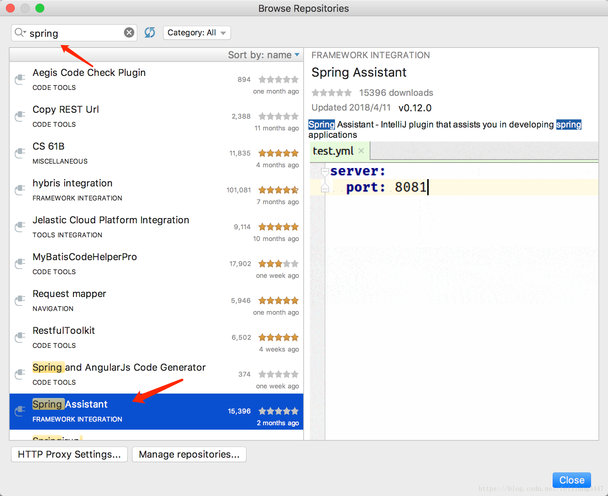Open the Sort by: name dropdown
The width and height of the screenshot is (608, 496).
[263, 55]
